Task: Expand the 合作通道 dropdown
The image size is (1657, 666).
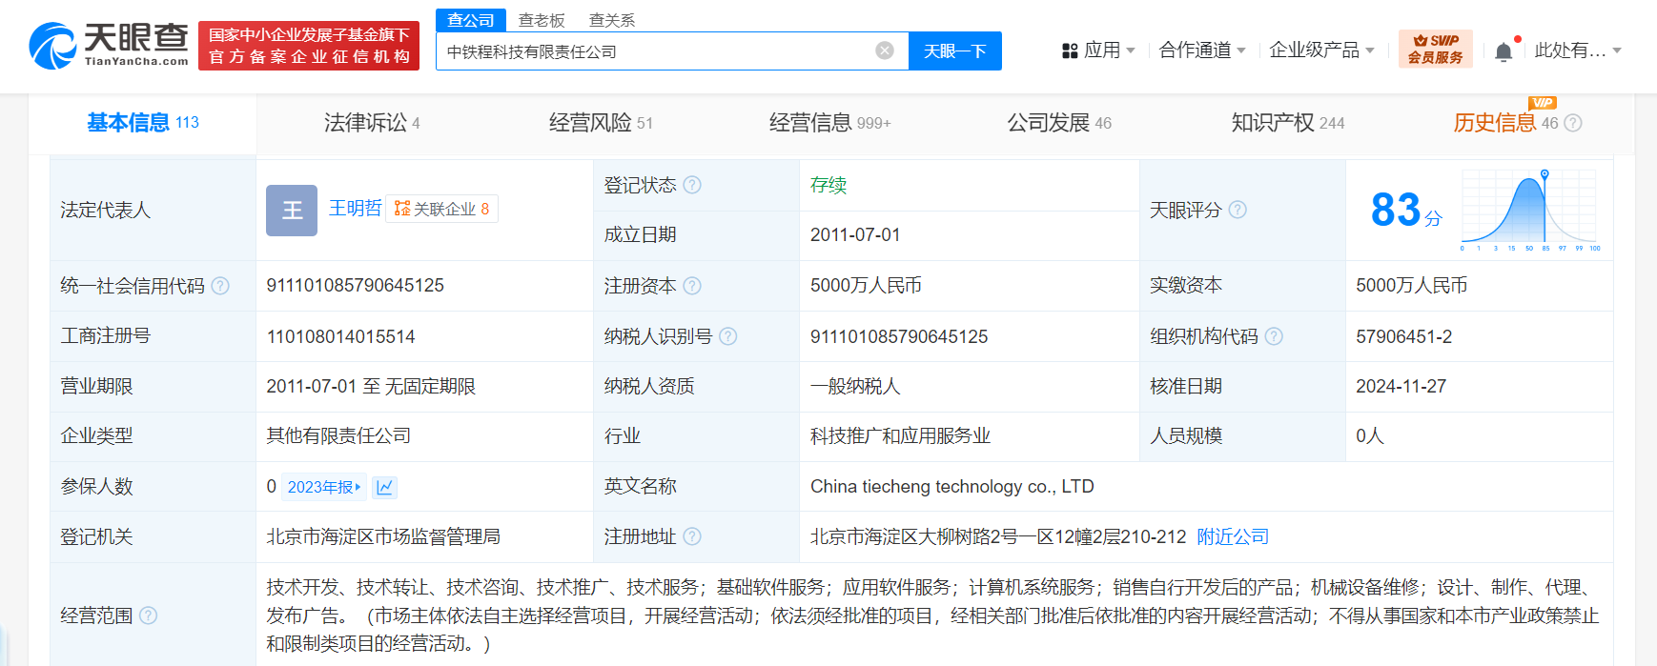Action: click(1201, 50)
